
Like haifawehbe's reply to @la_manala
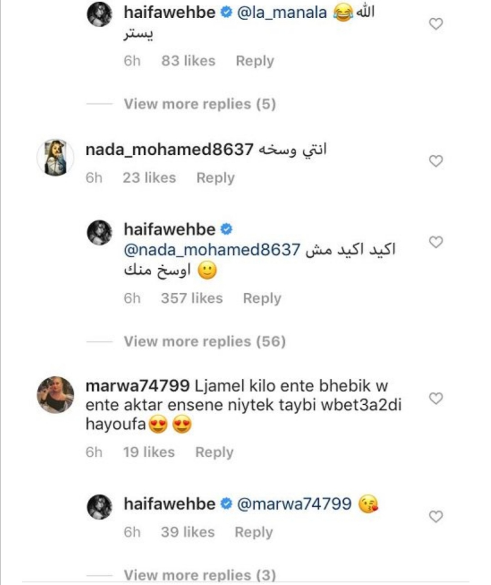[436, 24]
